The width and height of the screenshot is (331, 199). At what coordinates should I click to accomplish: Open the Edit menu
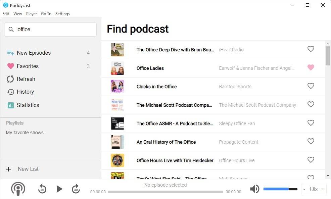click(x=6, y=14)
